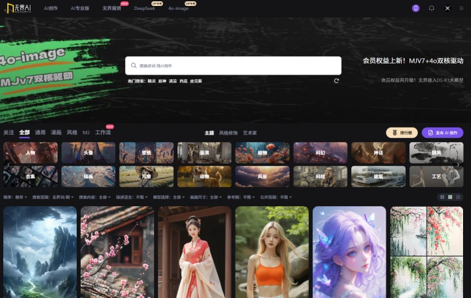Click the 原神 hot search keyword
Viewport: 471px width, 298px height.
(162, 81)
